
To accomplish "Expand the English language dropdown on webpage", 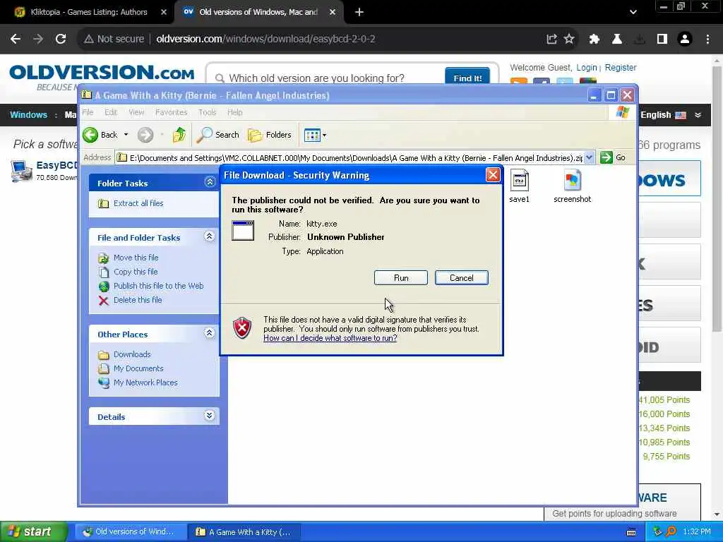I will click(698, 115).
